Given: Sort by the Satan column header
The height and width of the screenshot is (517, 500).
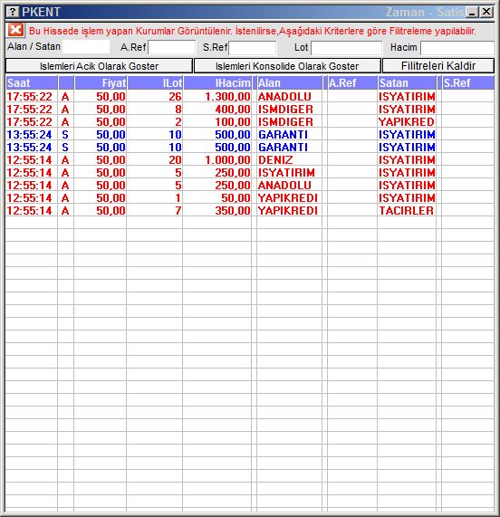Looking at the screenshot, I should click(408, 82).
